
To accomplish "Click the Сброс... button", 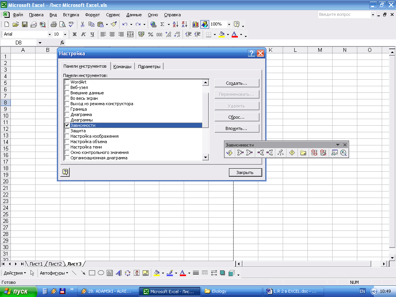I will [237, 117].
